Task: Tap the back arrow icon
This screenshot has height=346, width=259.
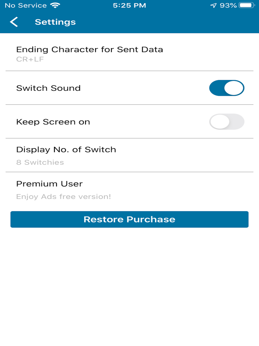Action: [14, 22]
